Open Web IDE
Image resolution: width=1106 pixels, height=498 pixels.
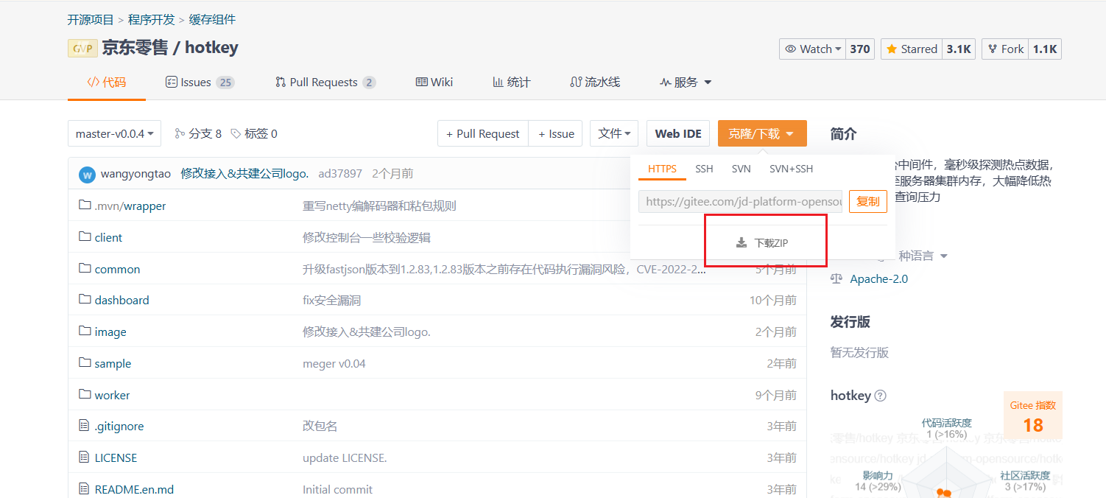click(x=678, y=133)
